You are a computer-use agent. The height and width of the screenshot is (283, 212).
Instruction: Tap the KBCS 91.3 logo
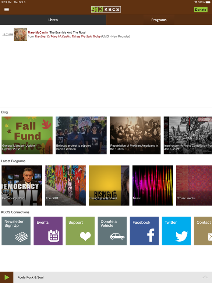point(106,9)
